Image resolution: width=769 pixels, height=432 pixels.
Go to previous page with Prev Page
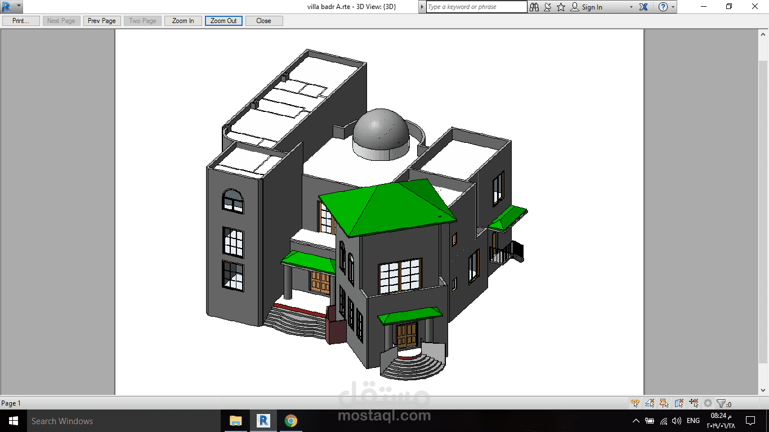tap(102, 21)
